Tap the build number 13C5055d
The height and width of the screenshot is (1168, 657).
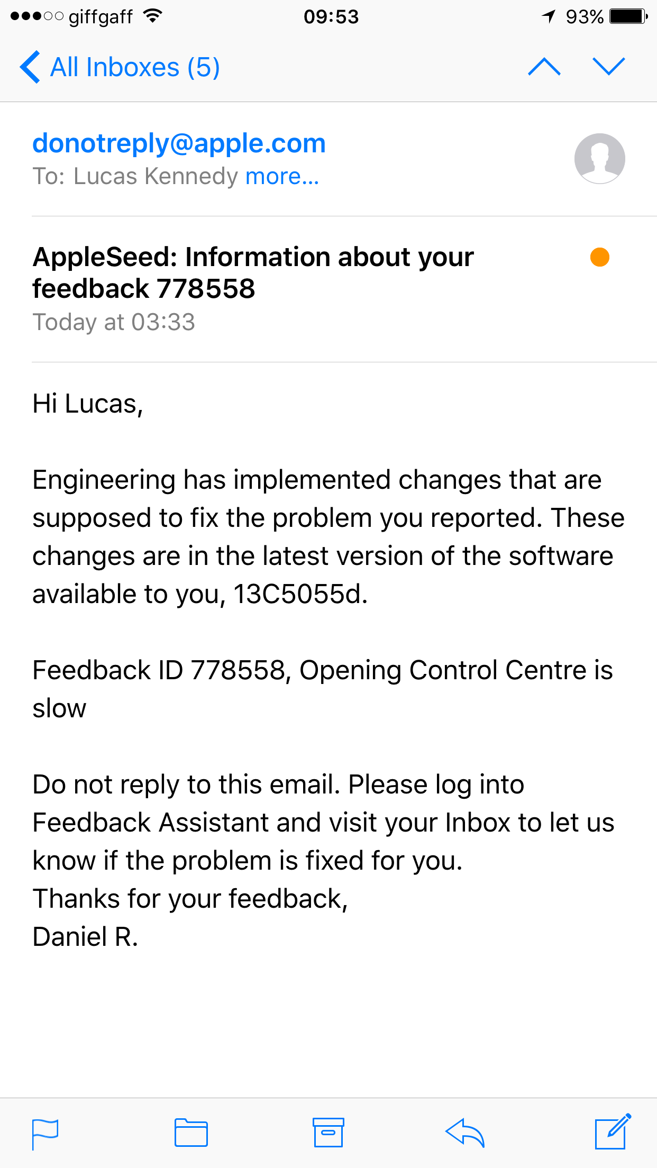click(x=300, y=594)
